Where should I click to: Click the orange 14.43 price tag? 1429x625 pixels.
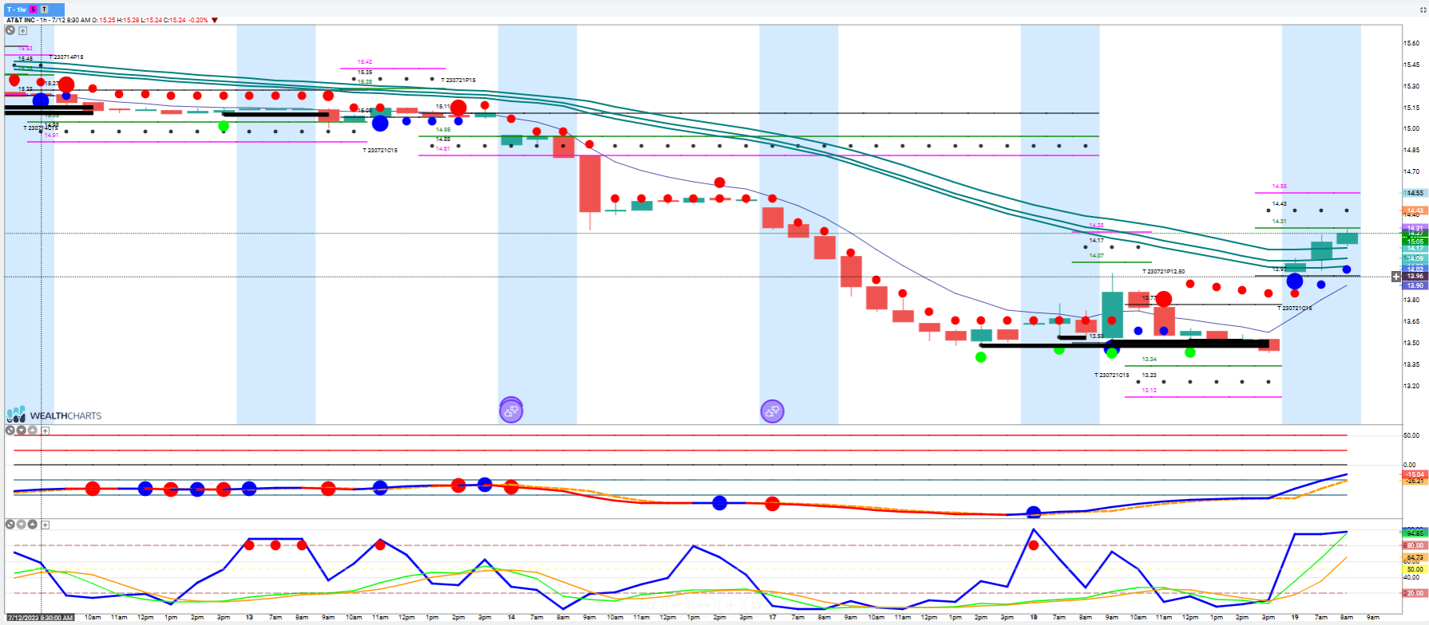[x=1415, y=211]
